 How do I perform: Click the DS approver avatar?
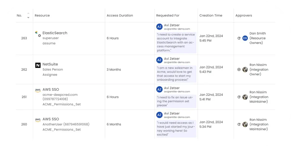coord(245,38)
